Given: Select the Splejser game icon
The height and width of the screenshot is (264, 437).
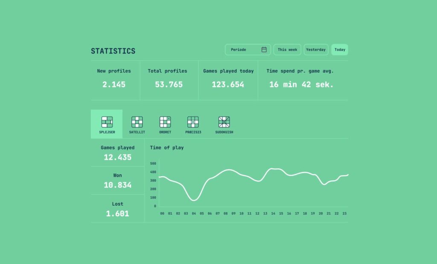Looking at the screenshot, I should click(107, 122).
